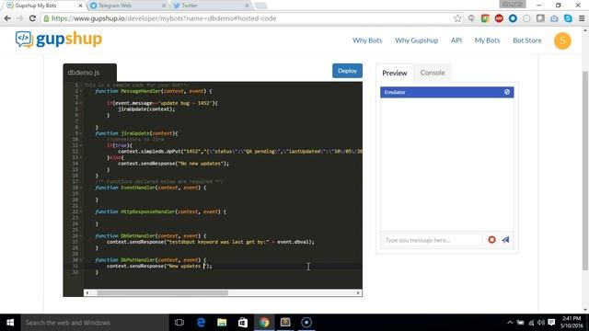Image resolution: width=589 pixels, height=331 pixels.
Task: Fold the if(true) block at line 11
Action: tap(81, 145)
